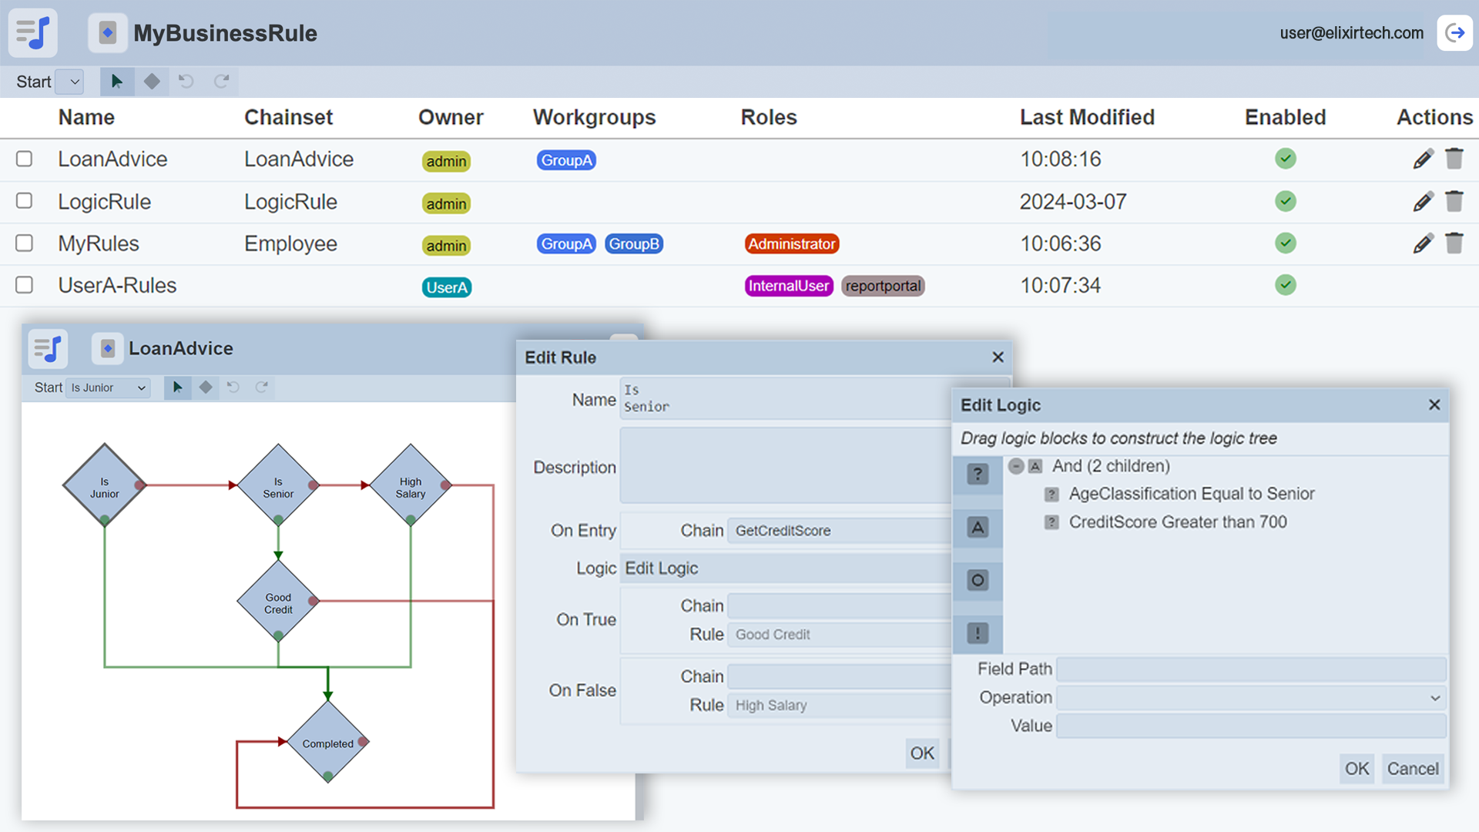Click the Edit Logic button in Edit Rule
The image size is (1479, 832).
(x=662, y=569)
